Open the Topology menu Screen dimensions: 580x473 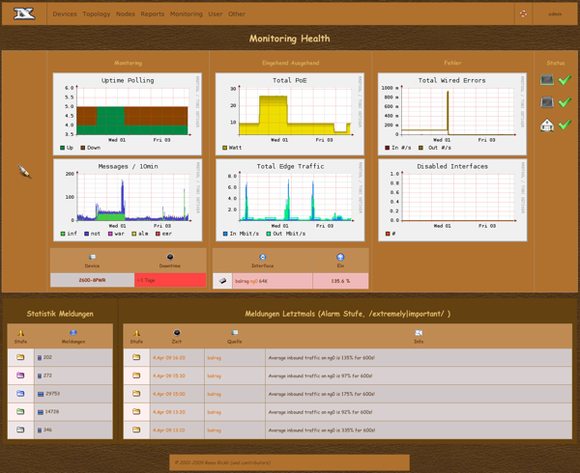point(96,14)
